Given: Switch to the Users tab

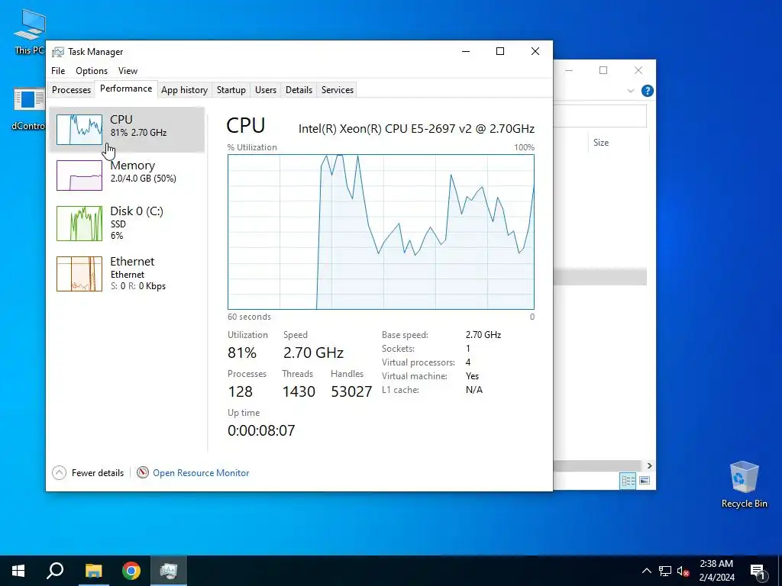Looking at the screenshot, I should (265, 90).
